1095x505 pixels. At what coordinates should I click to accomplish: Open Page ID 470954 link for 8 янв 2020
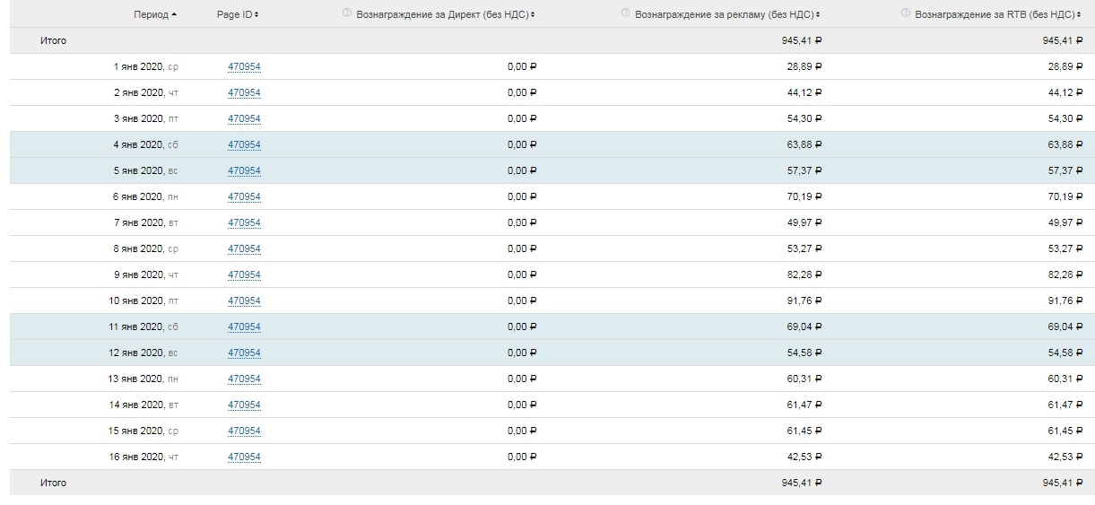pyautogui.click(x=244, y=249)
